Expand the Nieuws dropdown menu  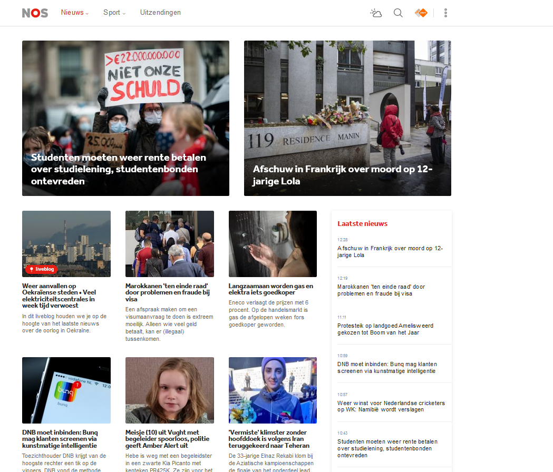pos(74,13)
